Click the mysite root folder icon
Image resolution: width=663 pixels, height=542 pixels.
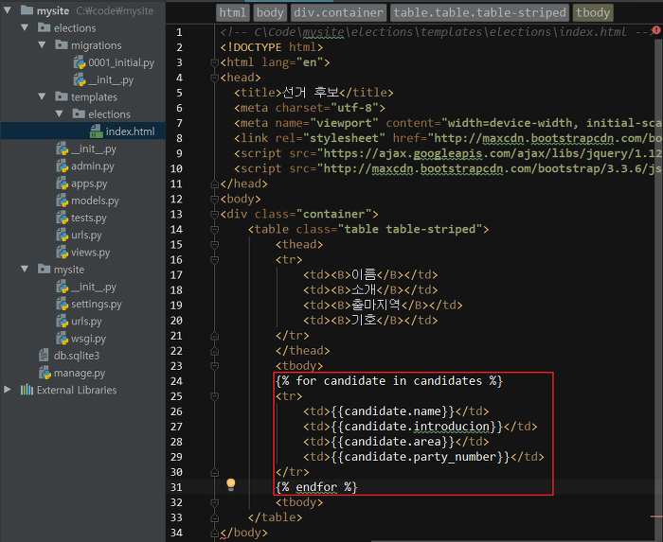coord(27,9)
